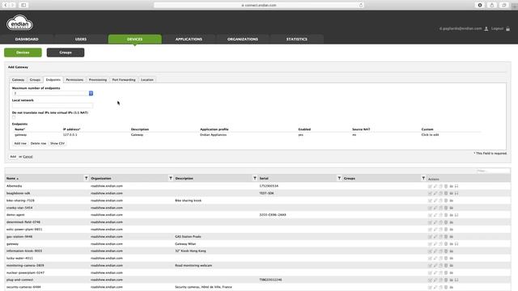518x291 pixels.
Task: Click the 127.0.0.1 IP address cell
Action: [x=70, y=135]
